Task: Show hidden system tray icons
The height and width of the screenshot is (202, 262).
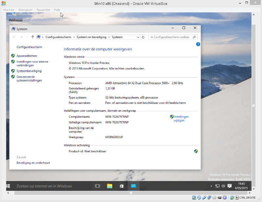Action: click(x=211, y=186)
